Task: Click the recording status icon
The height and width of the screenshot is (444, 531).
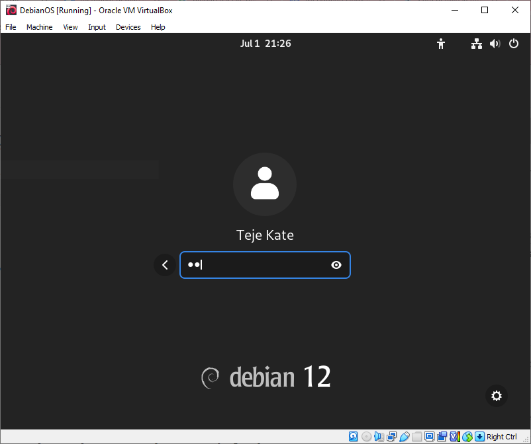Action: [442, 437]
